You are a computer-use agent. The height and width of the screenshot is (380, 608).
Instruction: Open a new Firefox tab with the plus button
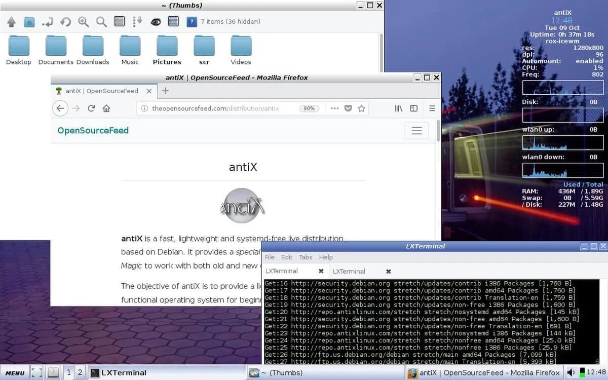tap(165, 91)
